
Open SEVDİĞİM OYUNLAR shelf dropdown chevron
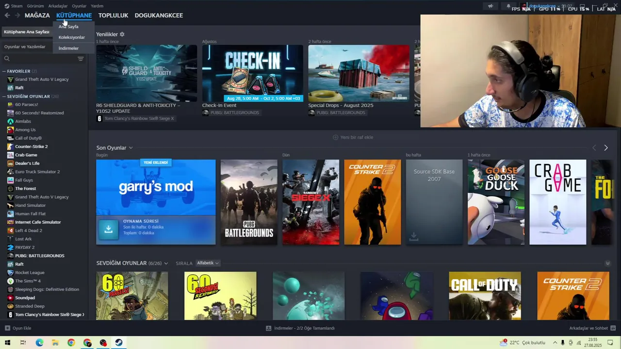tap(166, 263)
